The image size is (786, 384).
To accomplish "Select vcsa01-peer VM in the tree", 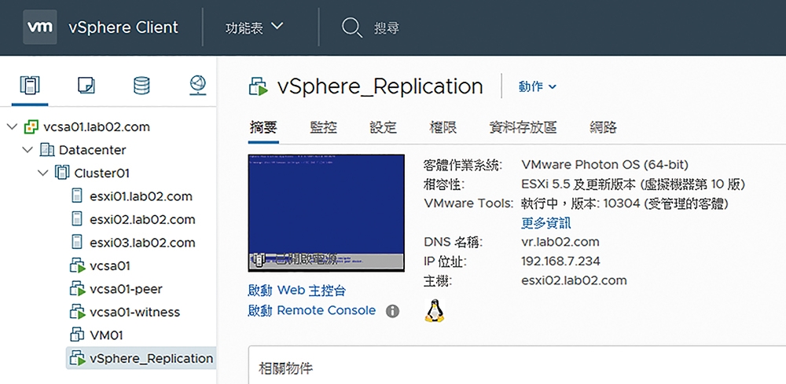I will coord(126,289).
